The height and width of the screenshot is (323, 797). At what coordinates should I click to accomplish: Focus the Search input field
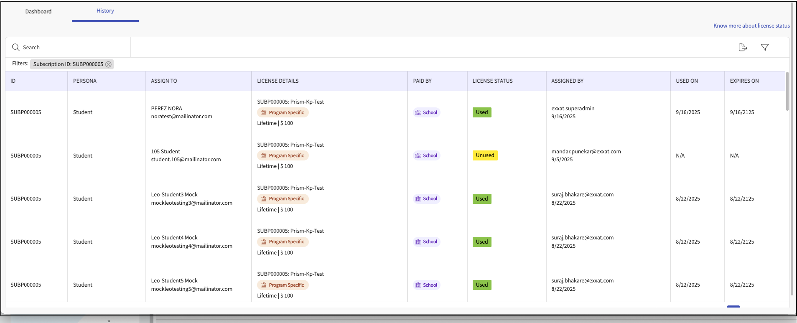tap(71, 47)
